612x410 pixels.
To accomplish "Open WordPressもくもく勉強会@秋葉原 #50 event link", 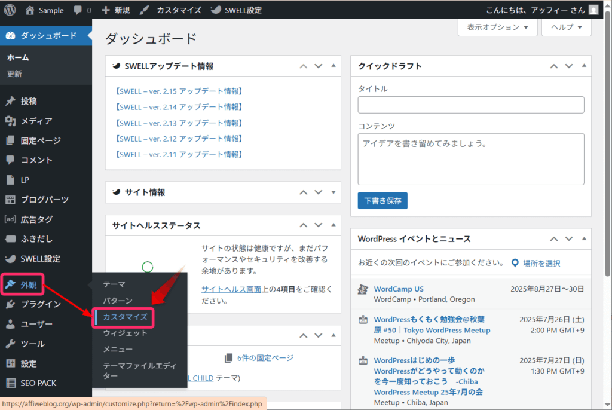I will click(x=432, y=325).
